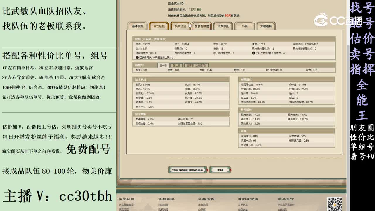Select the 尘埃落定: 849 entry
Image resolution: width=375 pixels, height=211 pixels.
(249, 136)
